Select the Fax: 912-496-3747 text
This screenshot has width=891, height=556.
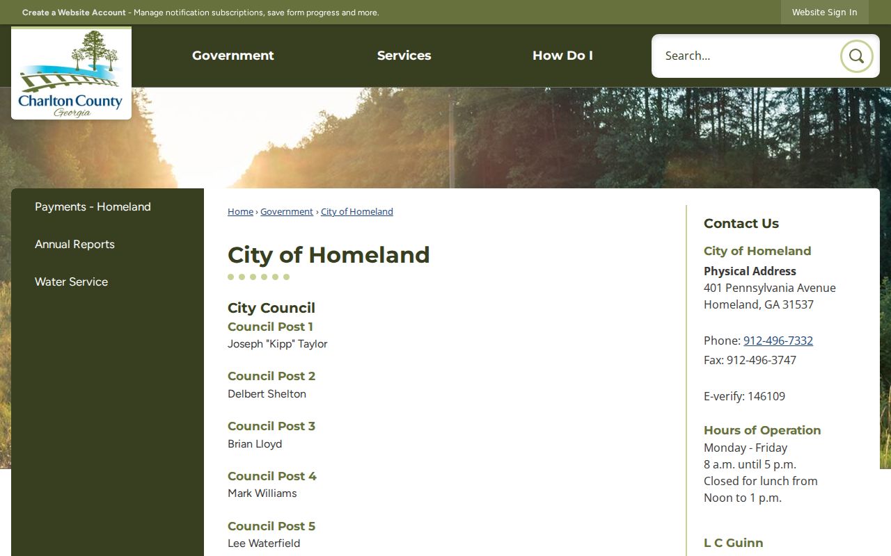click(750, 360)
